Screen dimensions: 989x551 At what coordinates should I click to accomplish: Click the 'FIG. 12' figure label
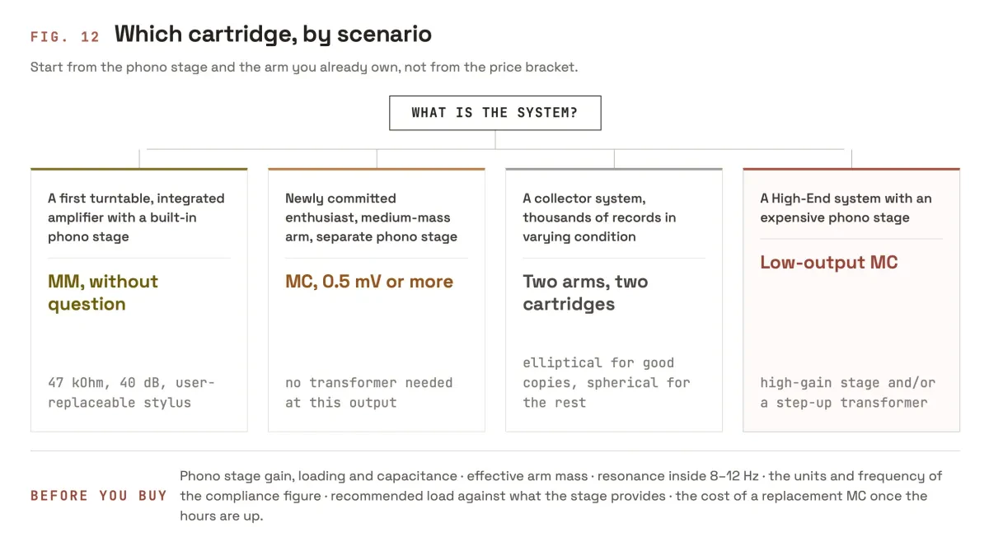[65, 36]
